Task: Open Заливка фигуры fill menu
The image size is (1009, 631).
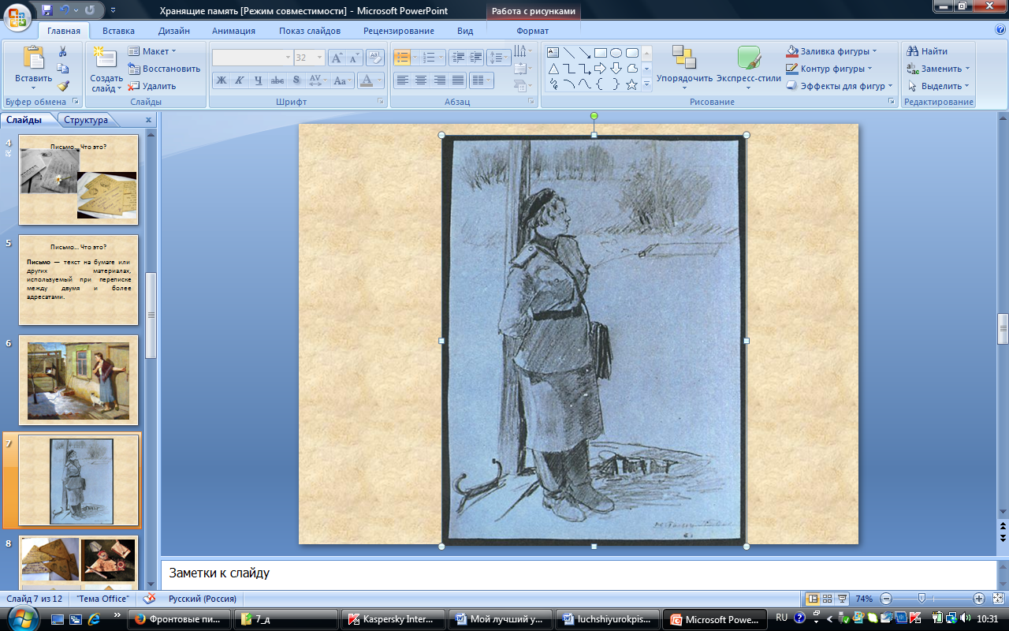Action: tap(832, 51)
